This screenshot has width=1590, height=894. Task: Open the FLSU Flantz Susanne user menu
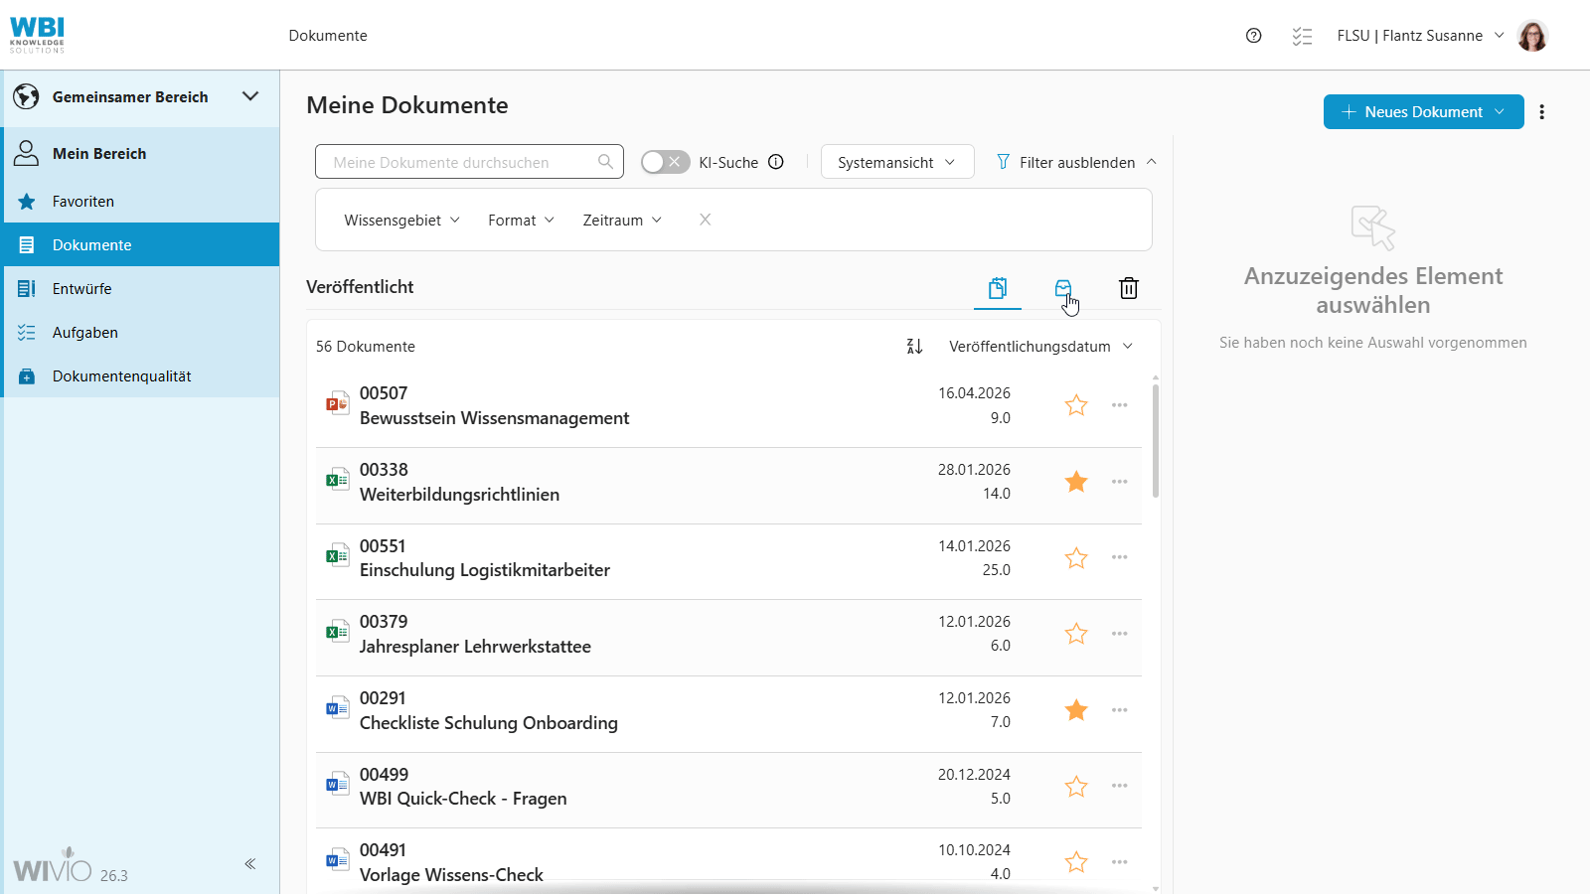tap(1420, 36)
